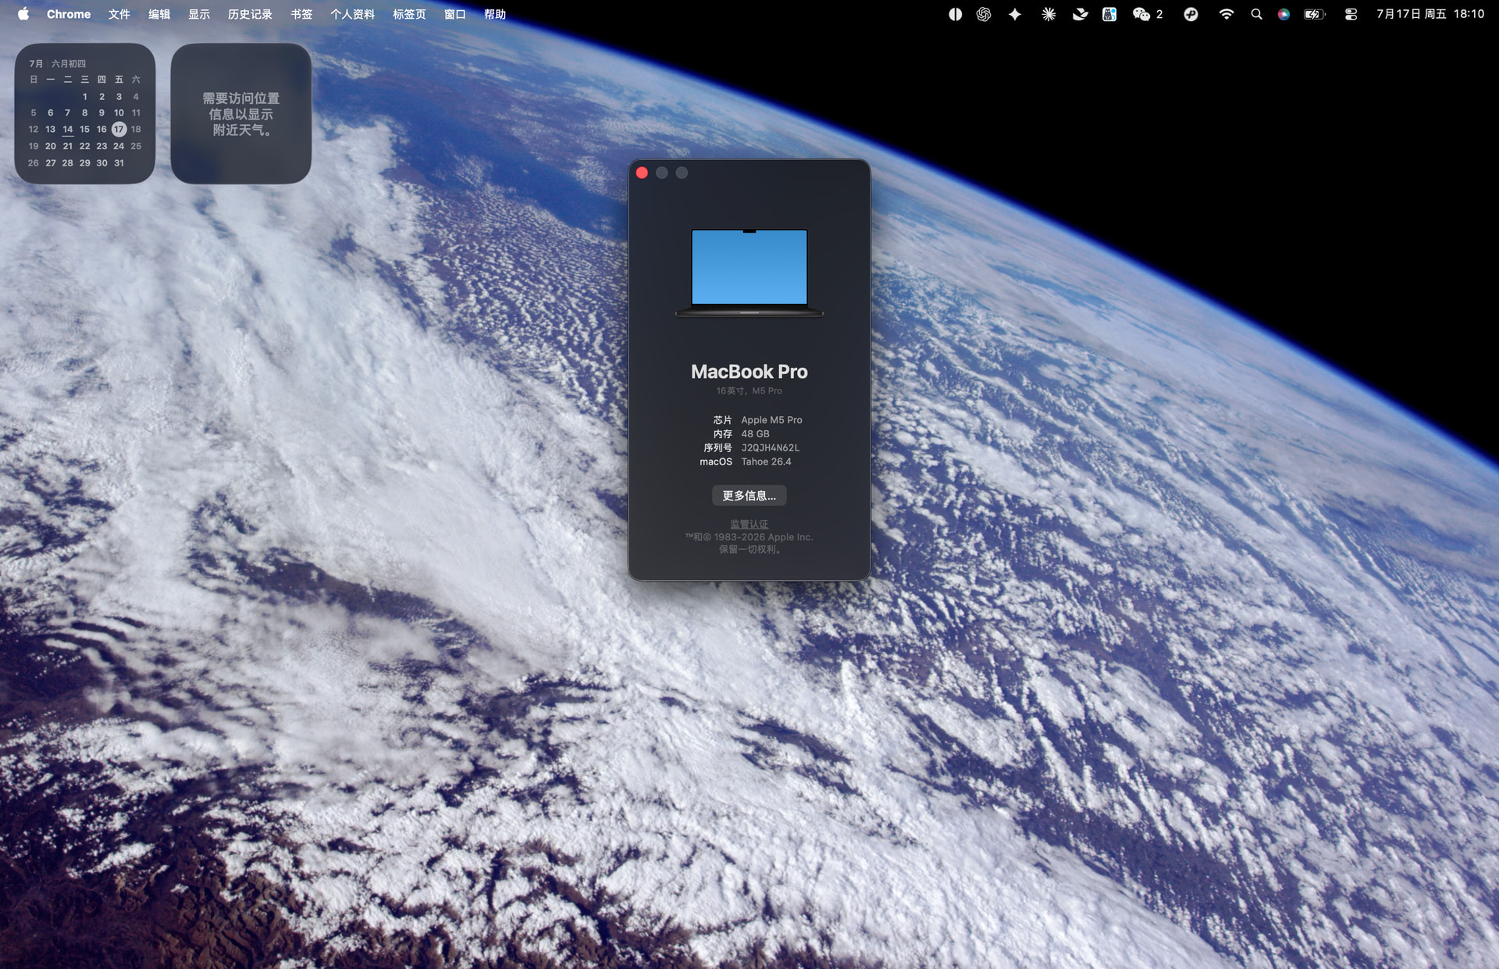Open the Claude starburst menu bar icon

tap(1049, 14)
